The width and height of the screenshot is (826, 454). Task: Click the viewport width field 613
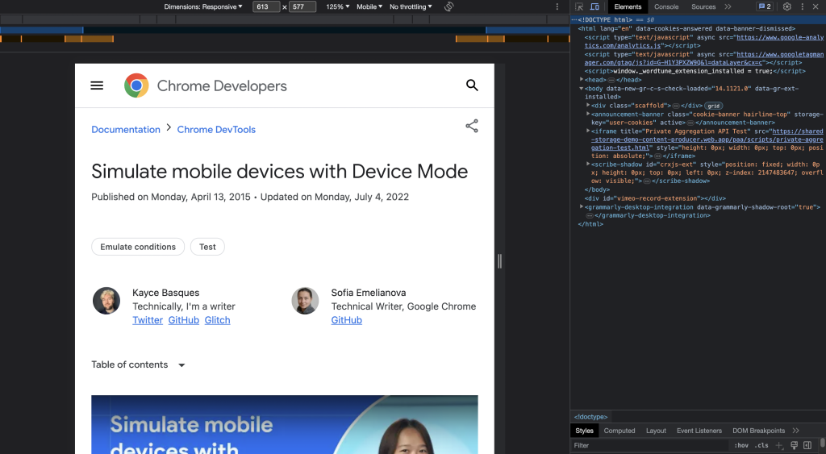pyautogui.click(x=266, y=6)
